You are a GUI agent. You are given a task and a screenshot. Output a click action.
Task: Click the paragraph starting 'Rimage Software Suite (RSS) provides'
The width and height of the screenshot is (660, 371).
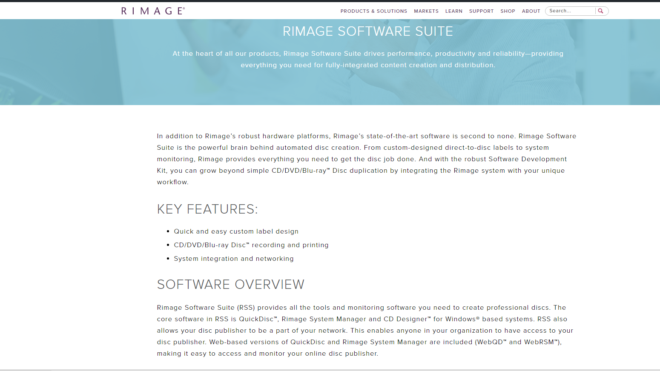pyautogui.click(x=365, y=331)
